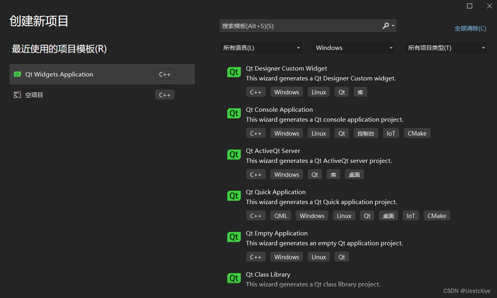Open the search options dropdown arrow
Image resolution: width=497 pixels, height=298 pixels.
(393, 26)
